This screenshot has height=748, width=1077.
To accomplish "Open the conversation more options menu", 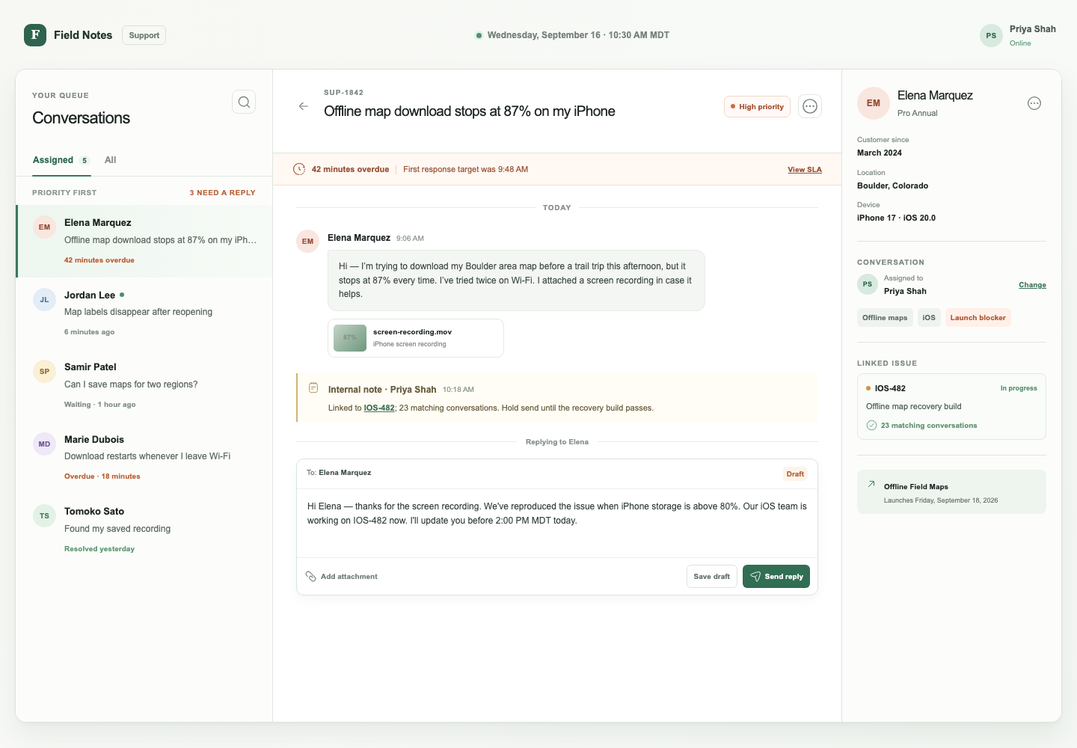I will point(810,106).
